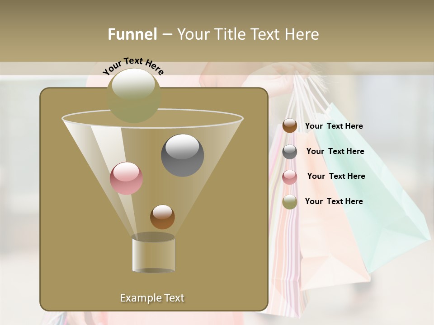Click the gray sphere in the funnel

pos(183,154)
